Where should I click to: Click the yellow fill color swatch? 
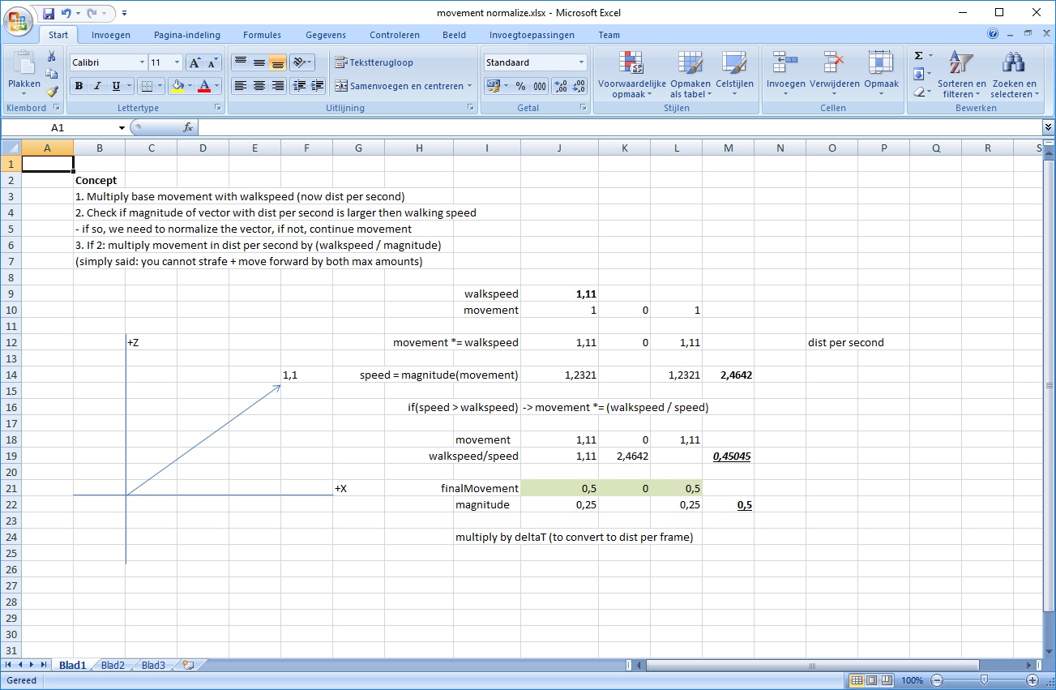[x=177, y=86]
